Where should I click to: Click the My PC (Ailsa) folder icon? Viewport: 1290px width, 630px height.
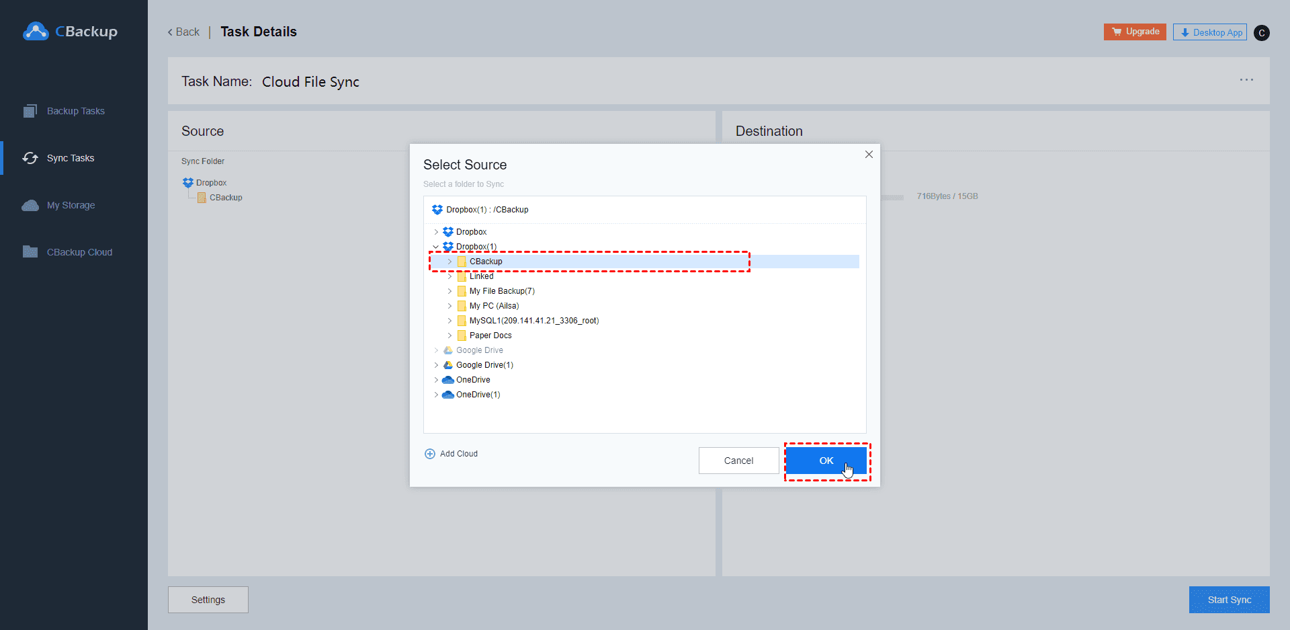462,306
